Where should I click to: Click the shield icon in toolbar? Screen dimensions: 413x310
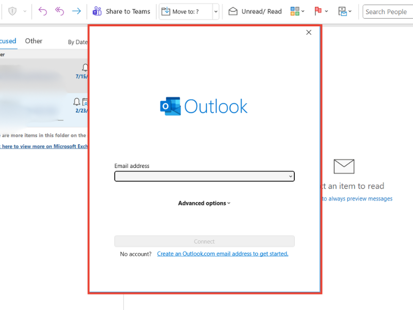pyautogui.click(x=12, y=11)
